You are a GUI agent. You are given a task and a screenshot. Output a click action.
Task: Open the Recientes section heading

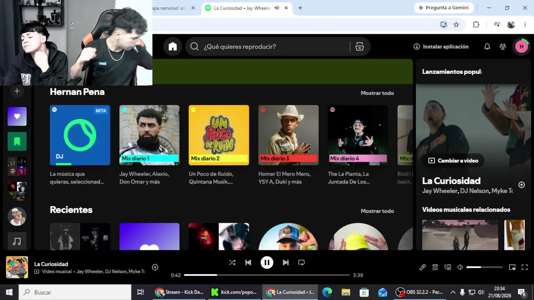pos(71,210)
